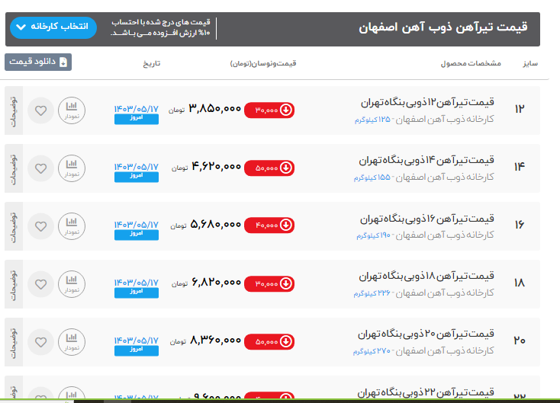Click the دانلود قیمت button
Viewport: 560px width, 403px height.
click(38, 62)
